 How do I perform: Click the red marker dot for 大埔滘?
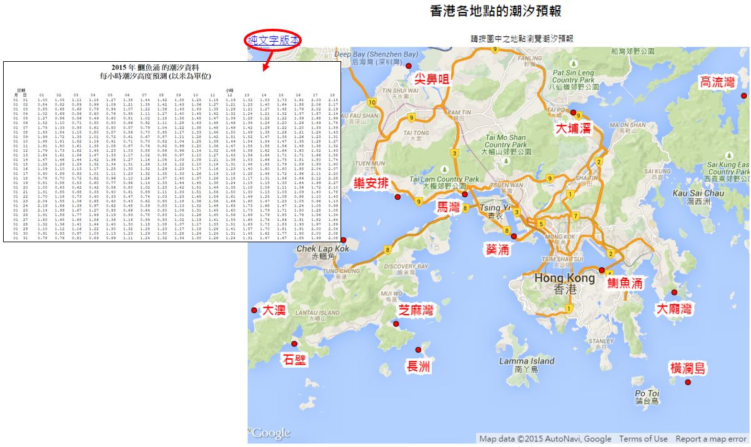tap(574, 112)
